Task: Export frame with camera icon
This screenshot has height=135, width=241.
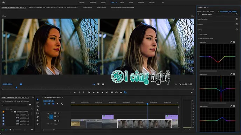Action: coord(121,92)
